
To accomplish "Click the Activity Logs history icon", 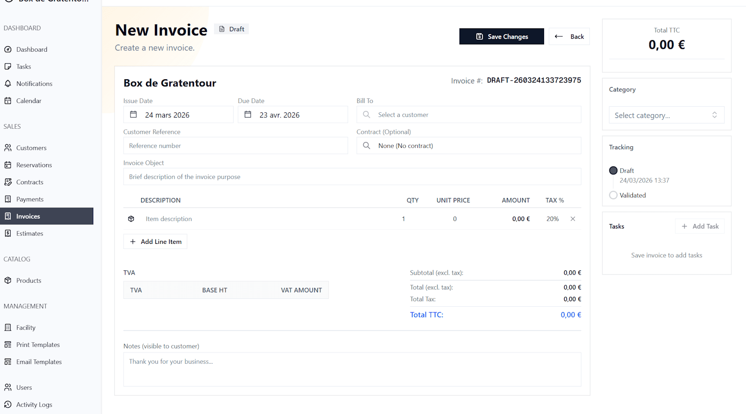I will pos(8,404).
